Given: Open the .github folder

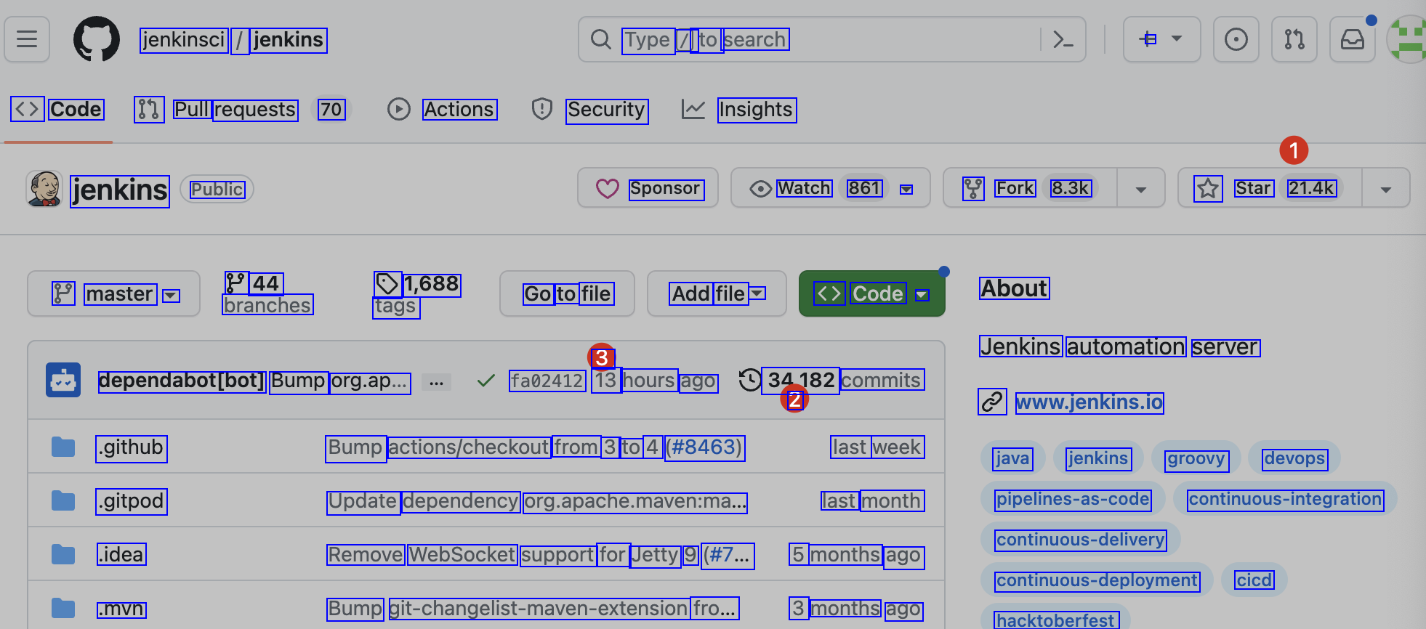Looking at the screenshot, I should [x=131, y=447].
